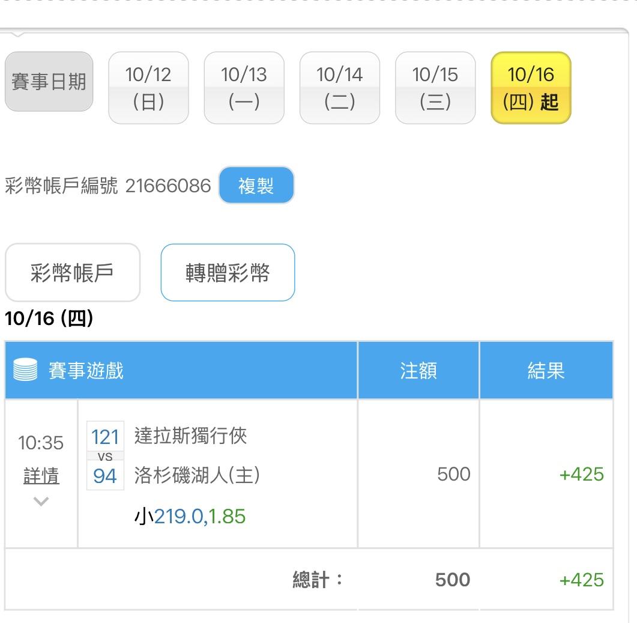
Task: Click the 94 score for 洛杉磯湖人
Action: 105,476
